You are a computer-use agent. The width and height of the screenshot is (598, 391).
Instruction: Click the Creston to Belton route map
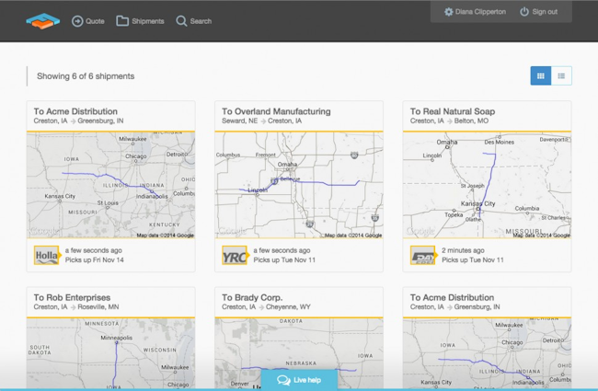[487, 185]
